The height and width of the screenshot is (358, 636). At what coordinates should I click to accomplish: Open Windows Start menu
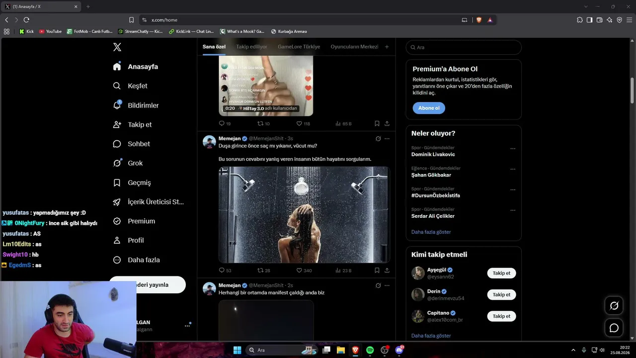coord(237,350)
